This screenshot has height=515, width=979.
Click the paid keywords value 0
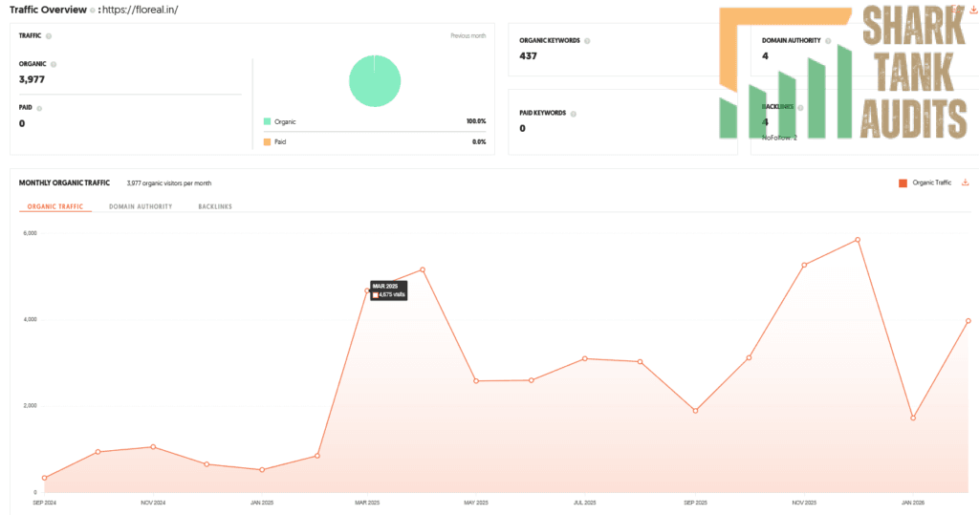point(523,129)
